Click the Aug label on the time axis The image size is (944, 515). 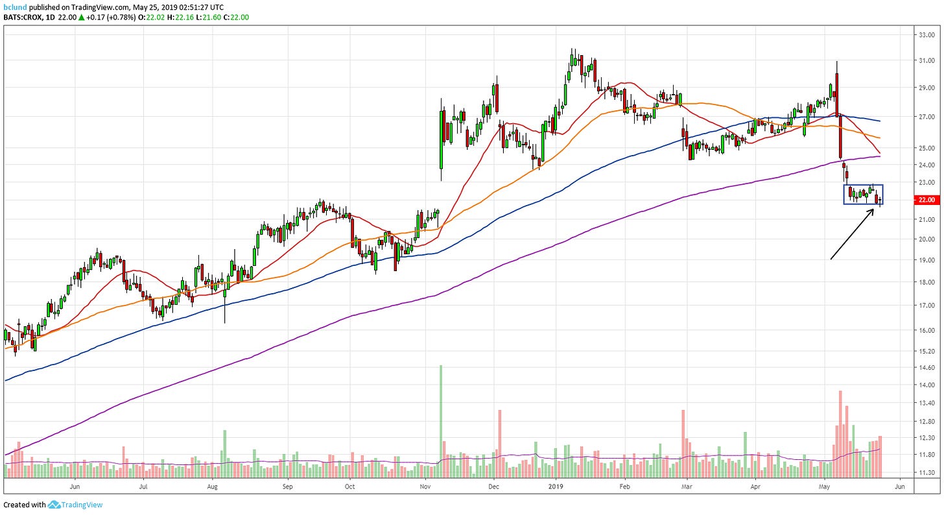[212, 485]
